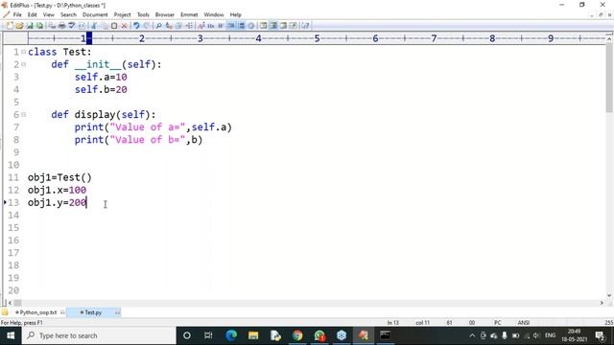Screen dimensions: 614x345
Task: Open the Tools menu
Action: point(143,14)
